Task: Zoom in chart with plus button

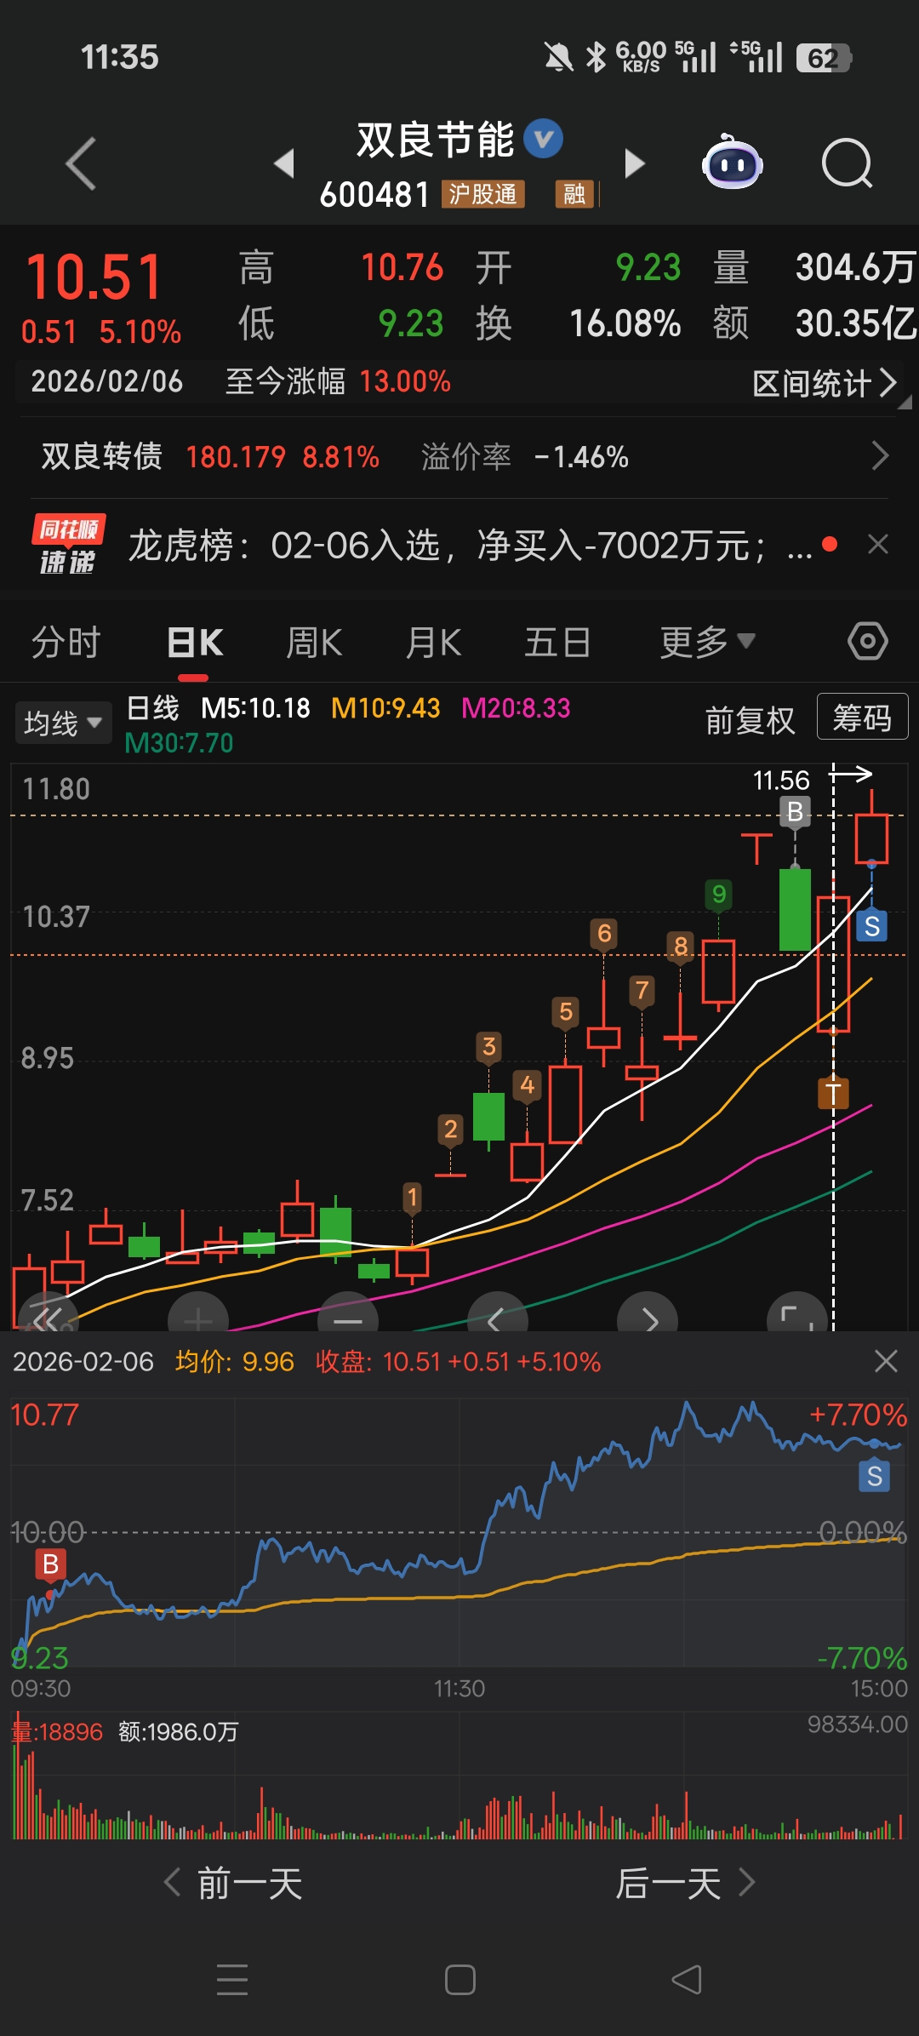Action: pos(198,1313)
